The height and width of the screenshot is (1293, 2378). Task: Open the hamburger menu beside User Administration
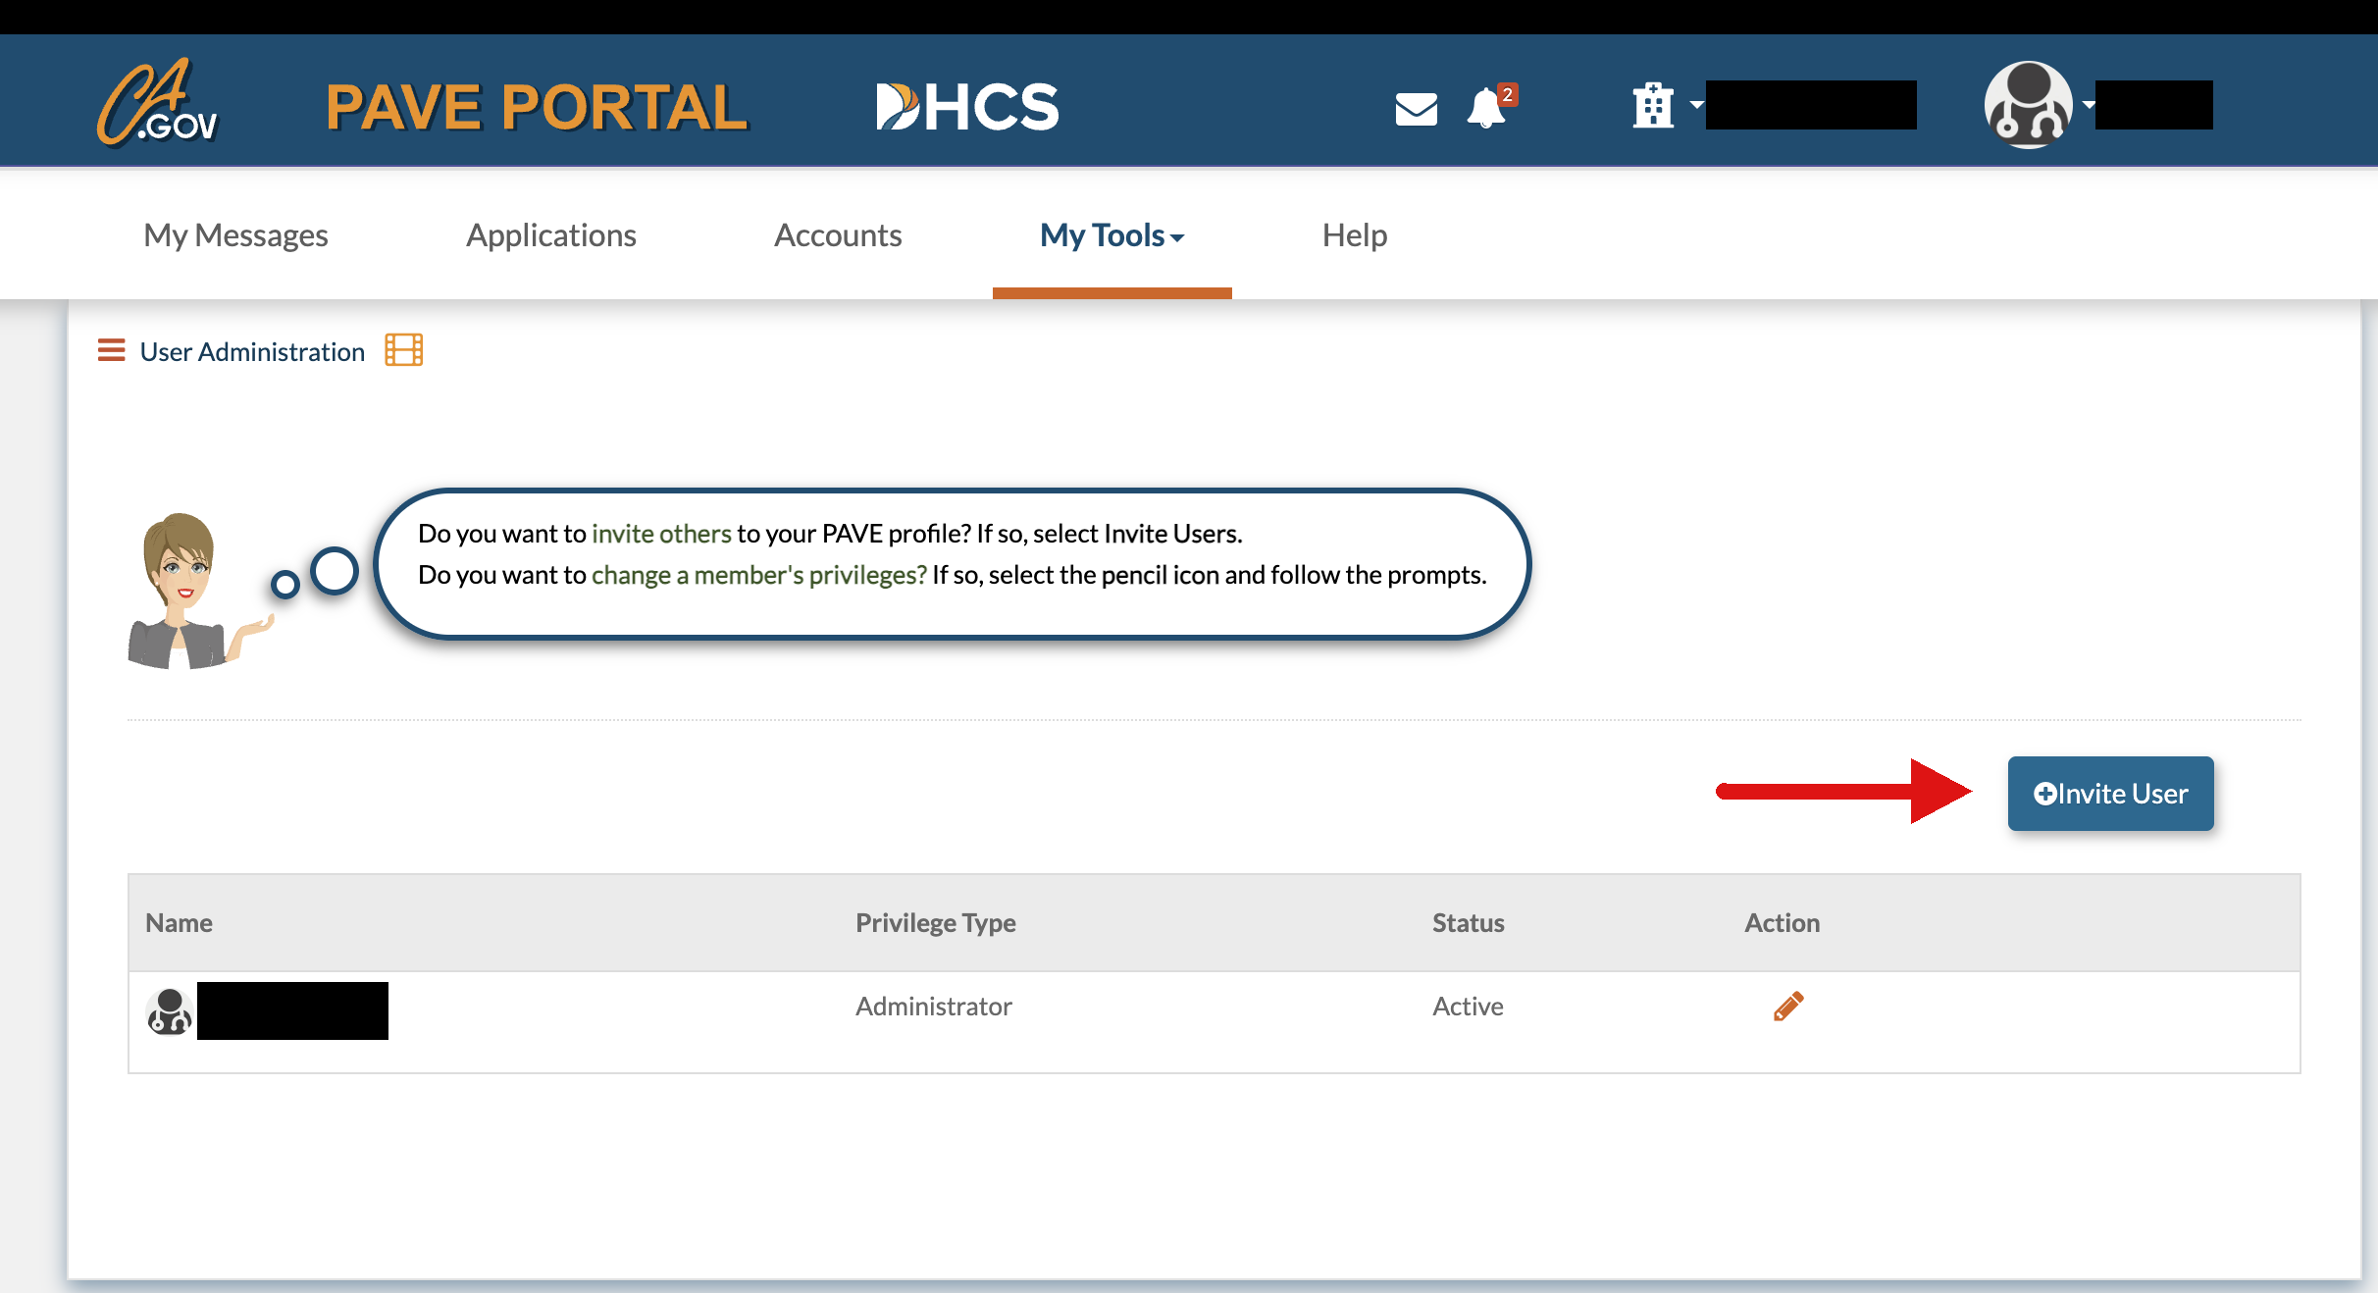click(x=112, y=350)
